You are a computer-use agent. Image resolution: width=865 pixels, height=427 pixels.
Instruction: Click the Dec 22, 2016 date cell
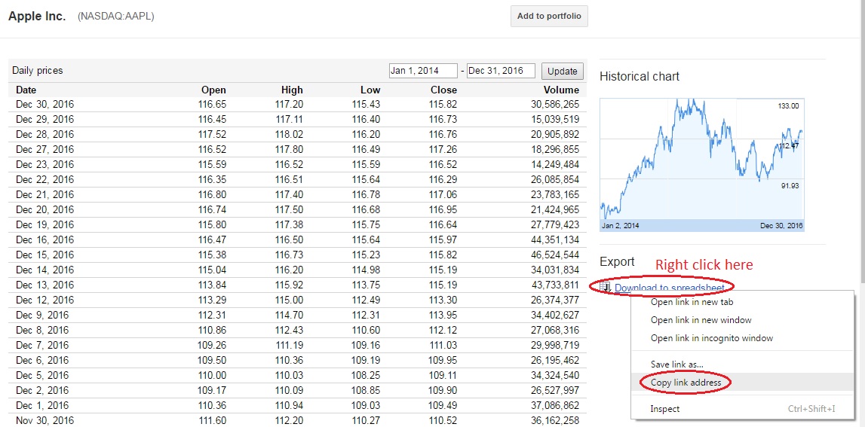[x=44, y=180]
